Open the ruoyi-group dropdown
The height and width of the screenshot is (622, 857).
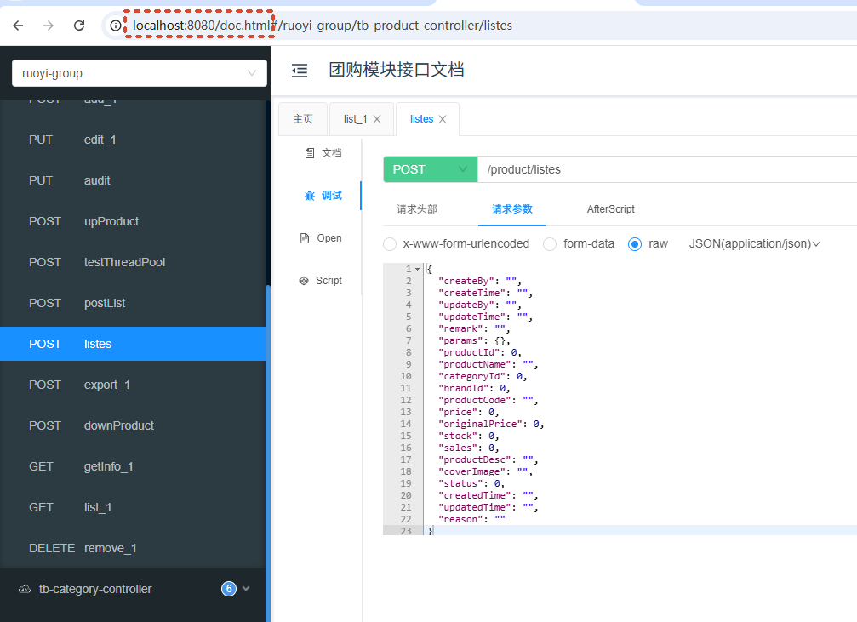(140, 73)
